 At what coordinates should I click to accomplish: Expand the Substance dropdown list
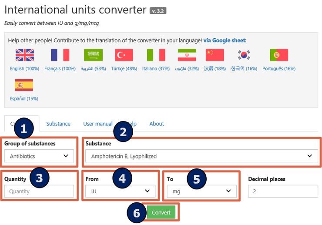click(201, 156)
